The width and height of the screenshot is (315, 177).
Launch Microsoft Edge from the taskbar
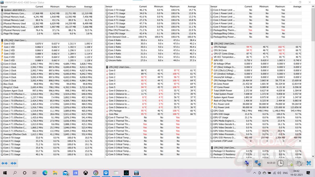click(45, 173)
